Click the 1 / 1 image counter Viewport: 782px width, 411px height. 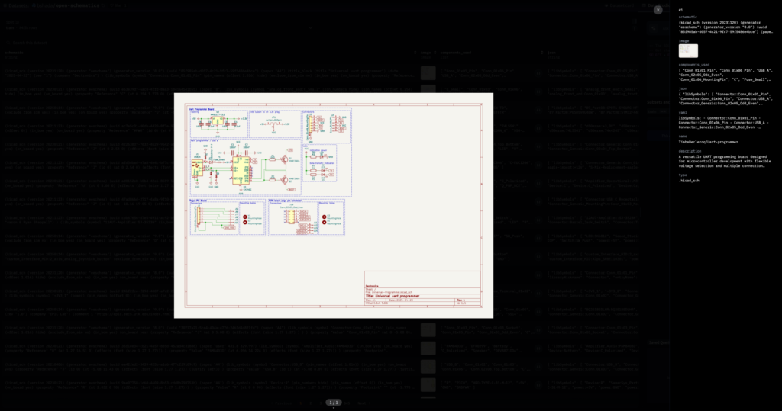[334, 402]
